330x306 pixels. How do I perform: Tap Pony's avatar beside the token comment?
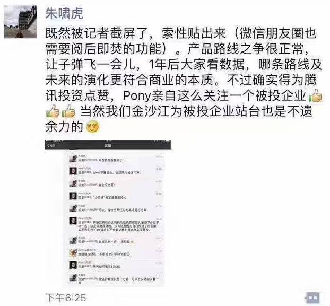click(73, 171)
